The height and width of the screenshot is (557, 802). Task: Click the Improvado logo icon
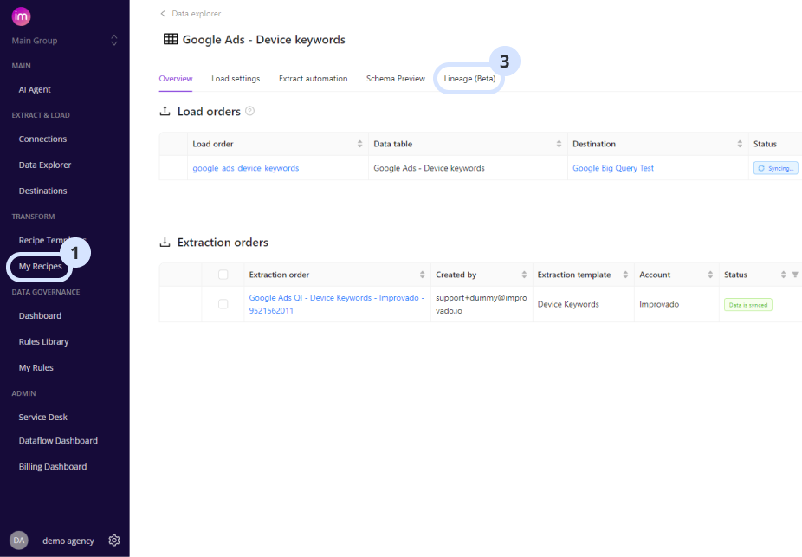pos(21,16)
